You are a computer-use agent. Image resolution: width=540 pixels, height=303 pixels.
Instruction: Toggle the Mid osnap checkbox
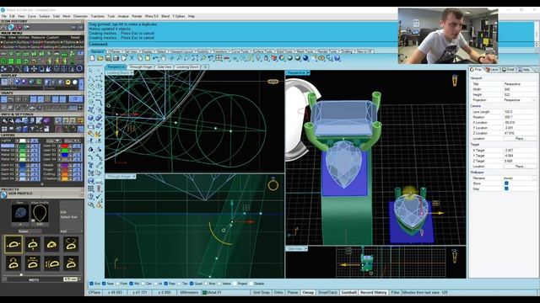coord(132,284)
